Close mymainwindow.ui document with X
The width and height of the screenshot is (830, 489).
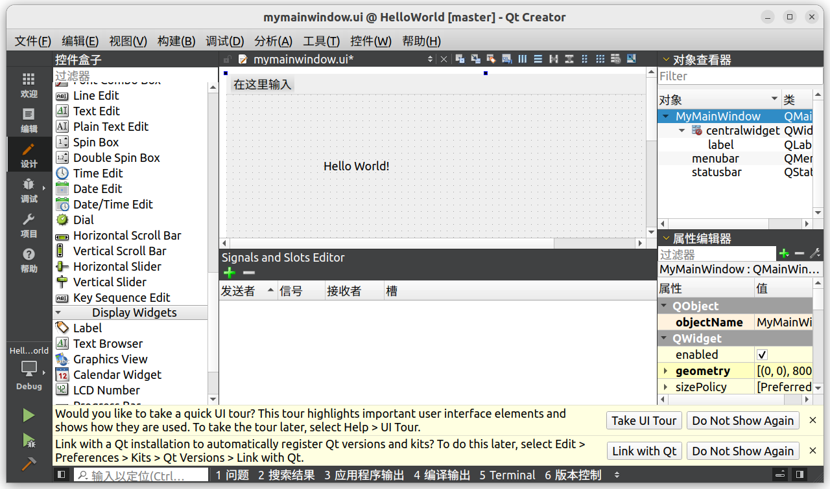(444, 59)
